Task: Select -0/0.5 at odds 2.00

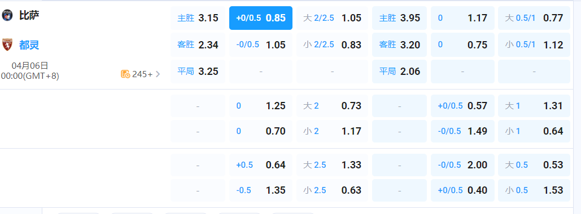Action: pyautogui.click(x=462, y=165)
